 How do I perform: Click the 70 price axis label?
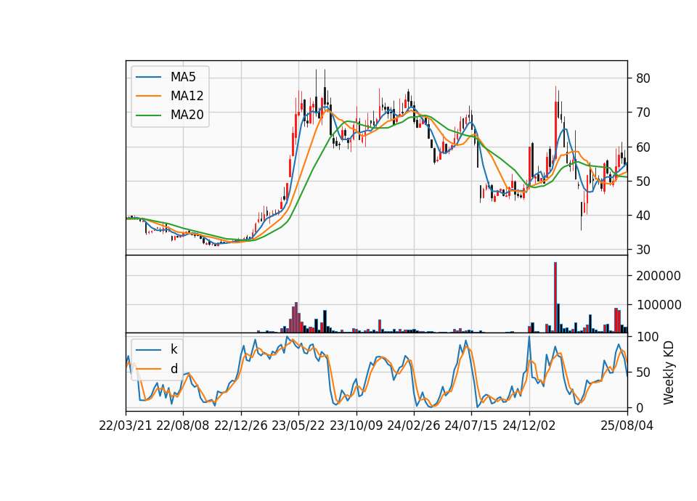[x=643, y=113]
